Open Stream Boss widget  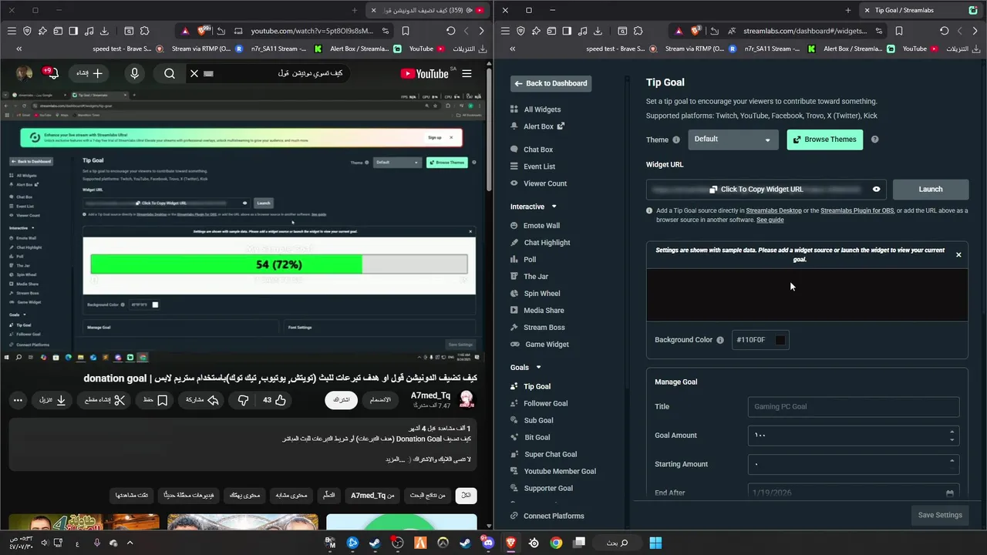point(537,328)
